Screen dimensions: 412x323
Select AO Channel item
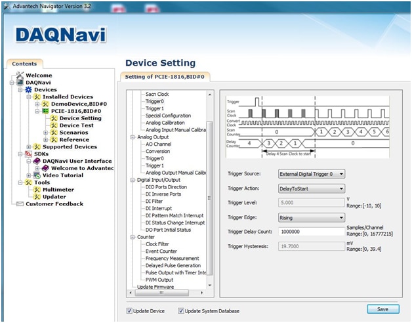point(159,144)
